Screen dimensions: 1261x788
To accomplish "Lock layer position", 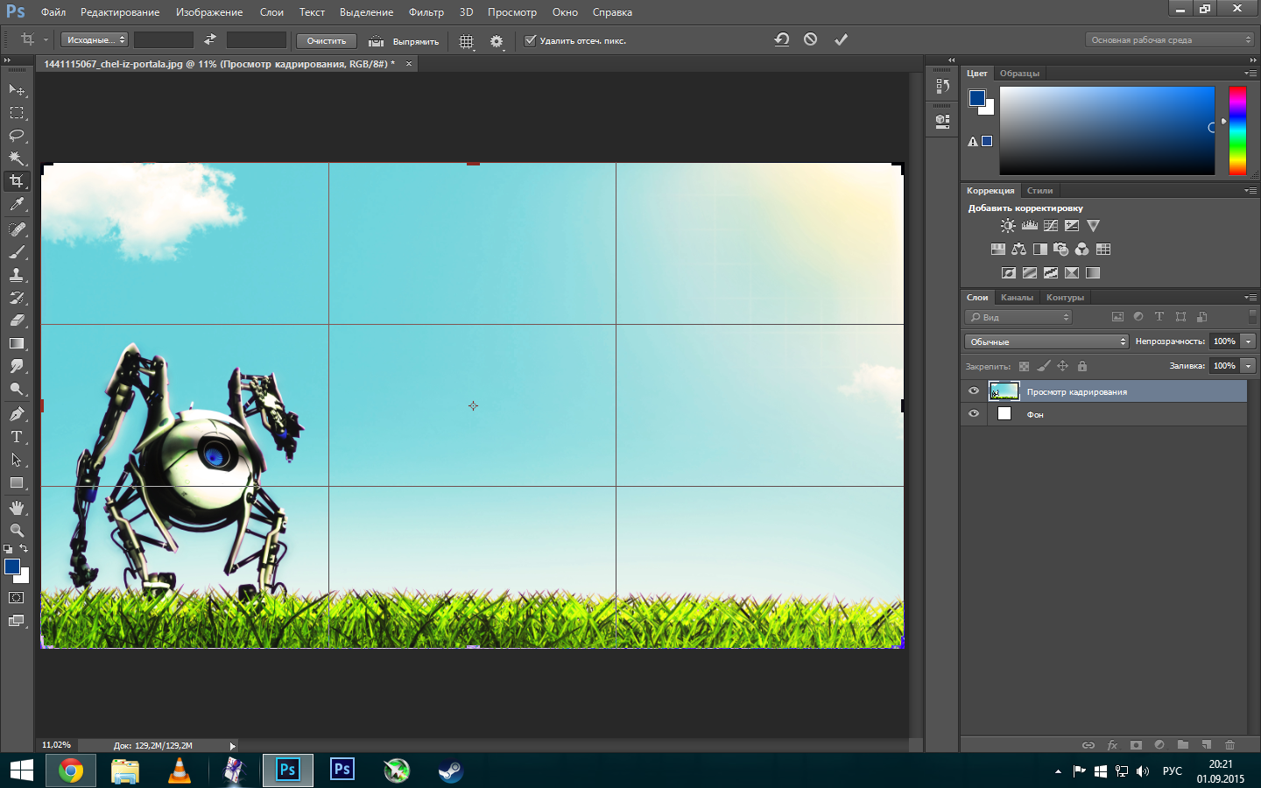I will click(x=1062, y=366).
